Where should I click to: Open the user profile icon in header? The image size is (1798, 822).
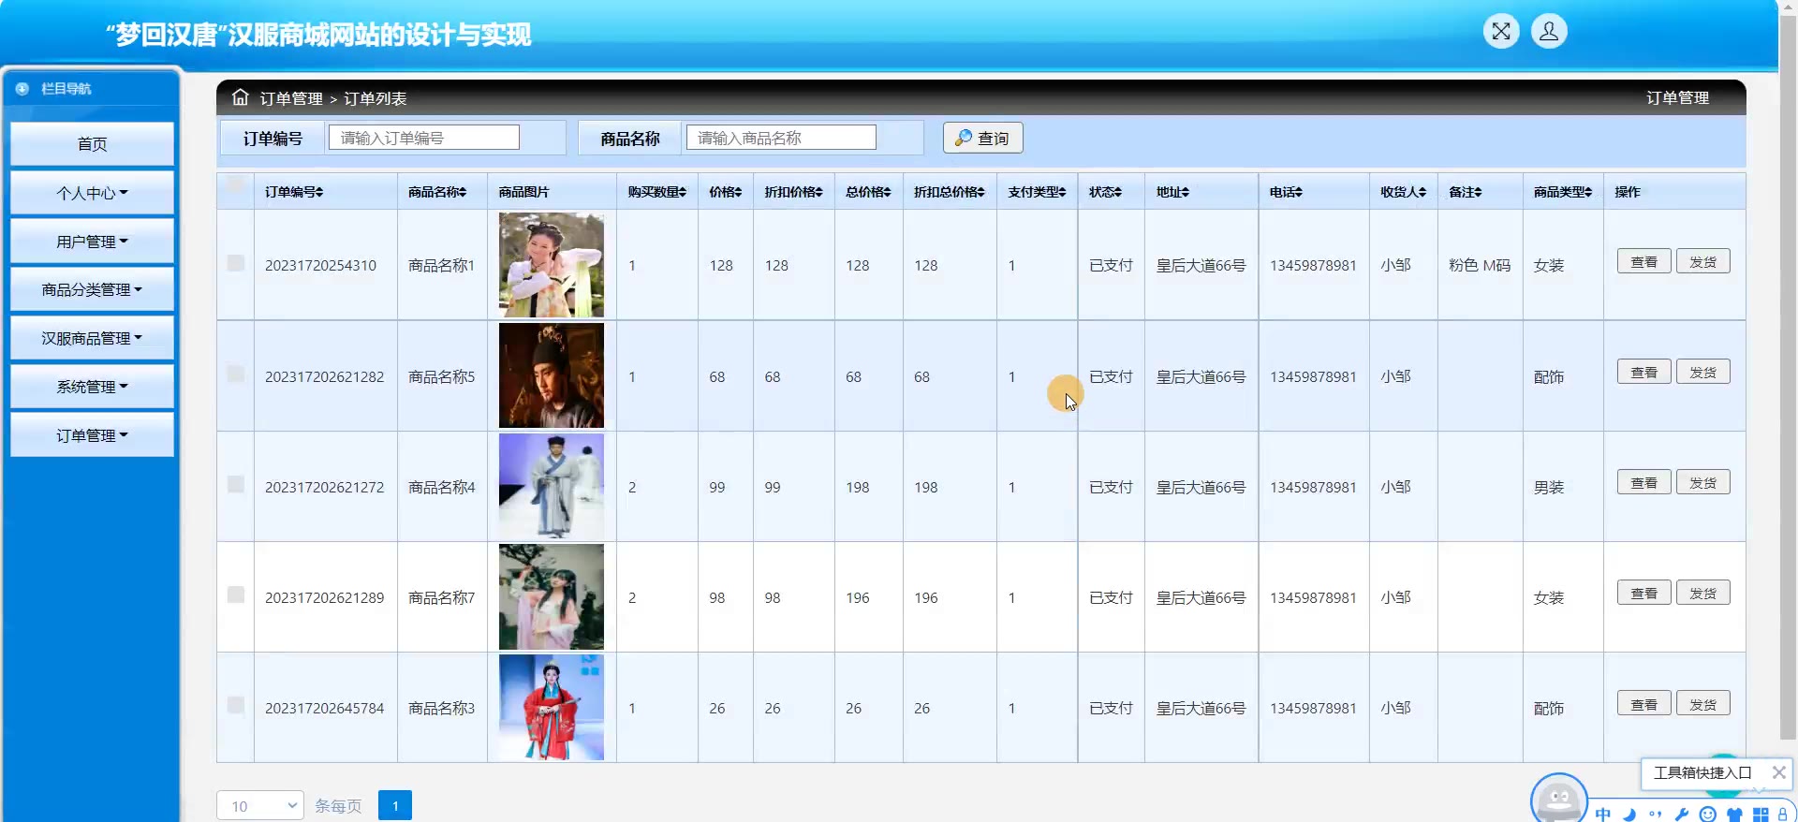pos(1549,31)
